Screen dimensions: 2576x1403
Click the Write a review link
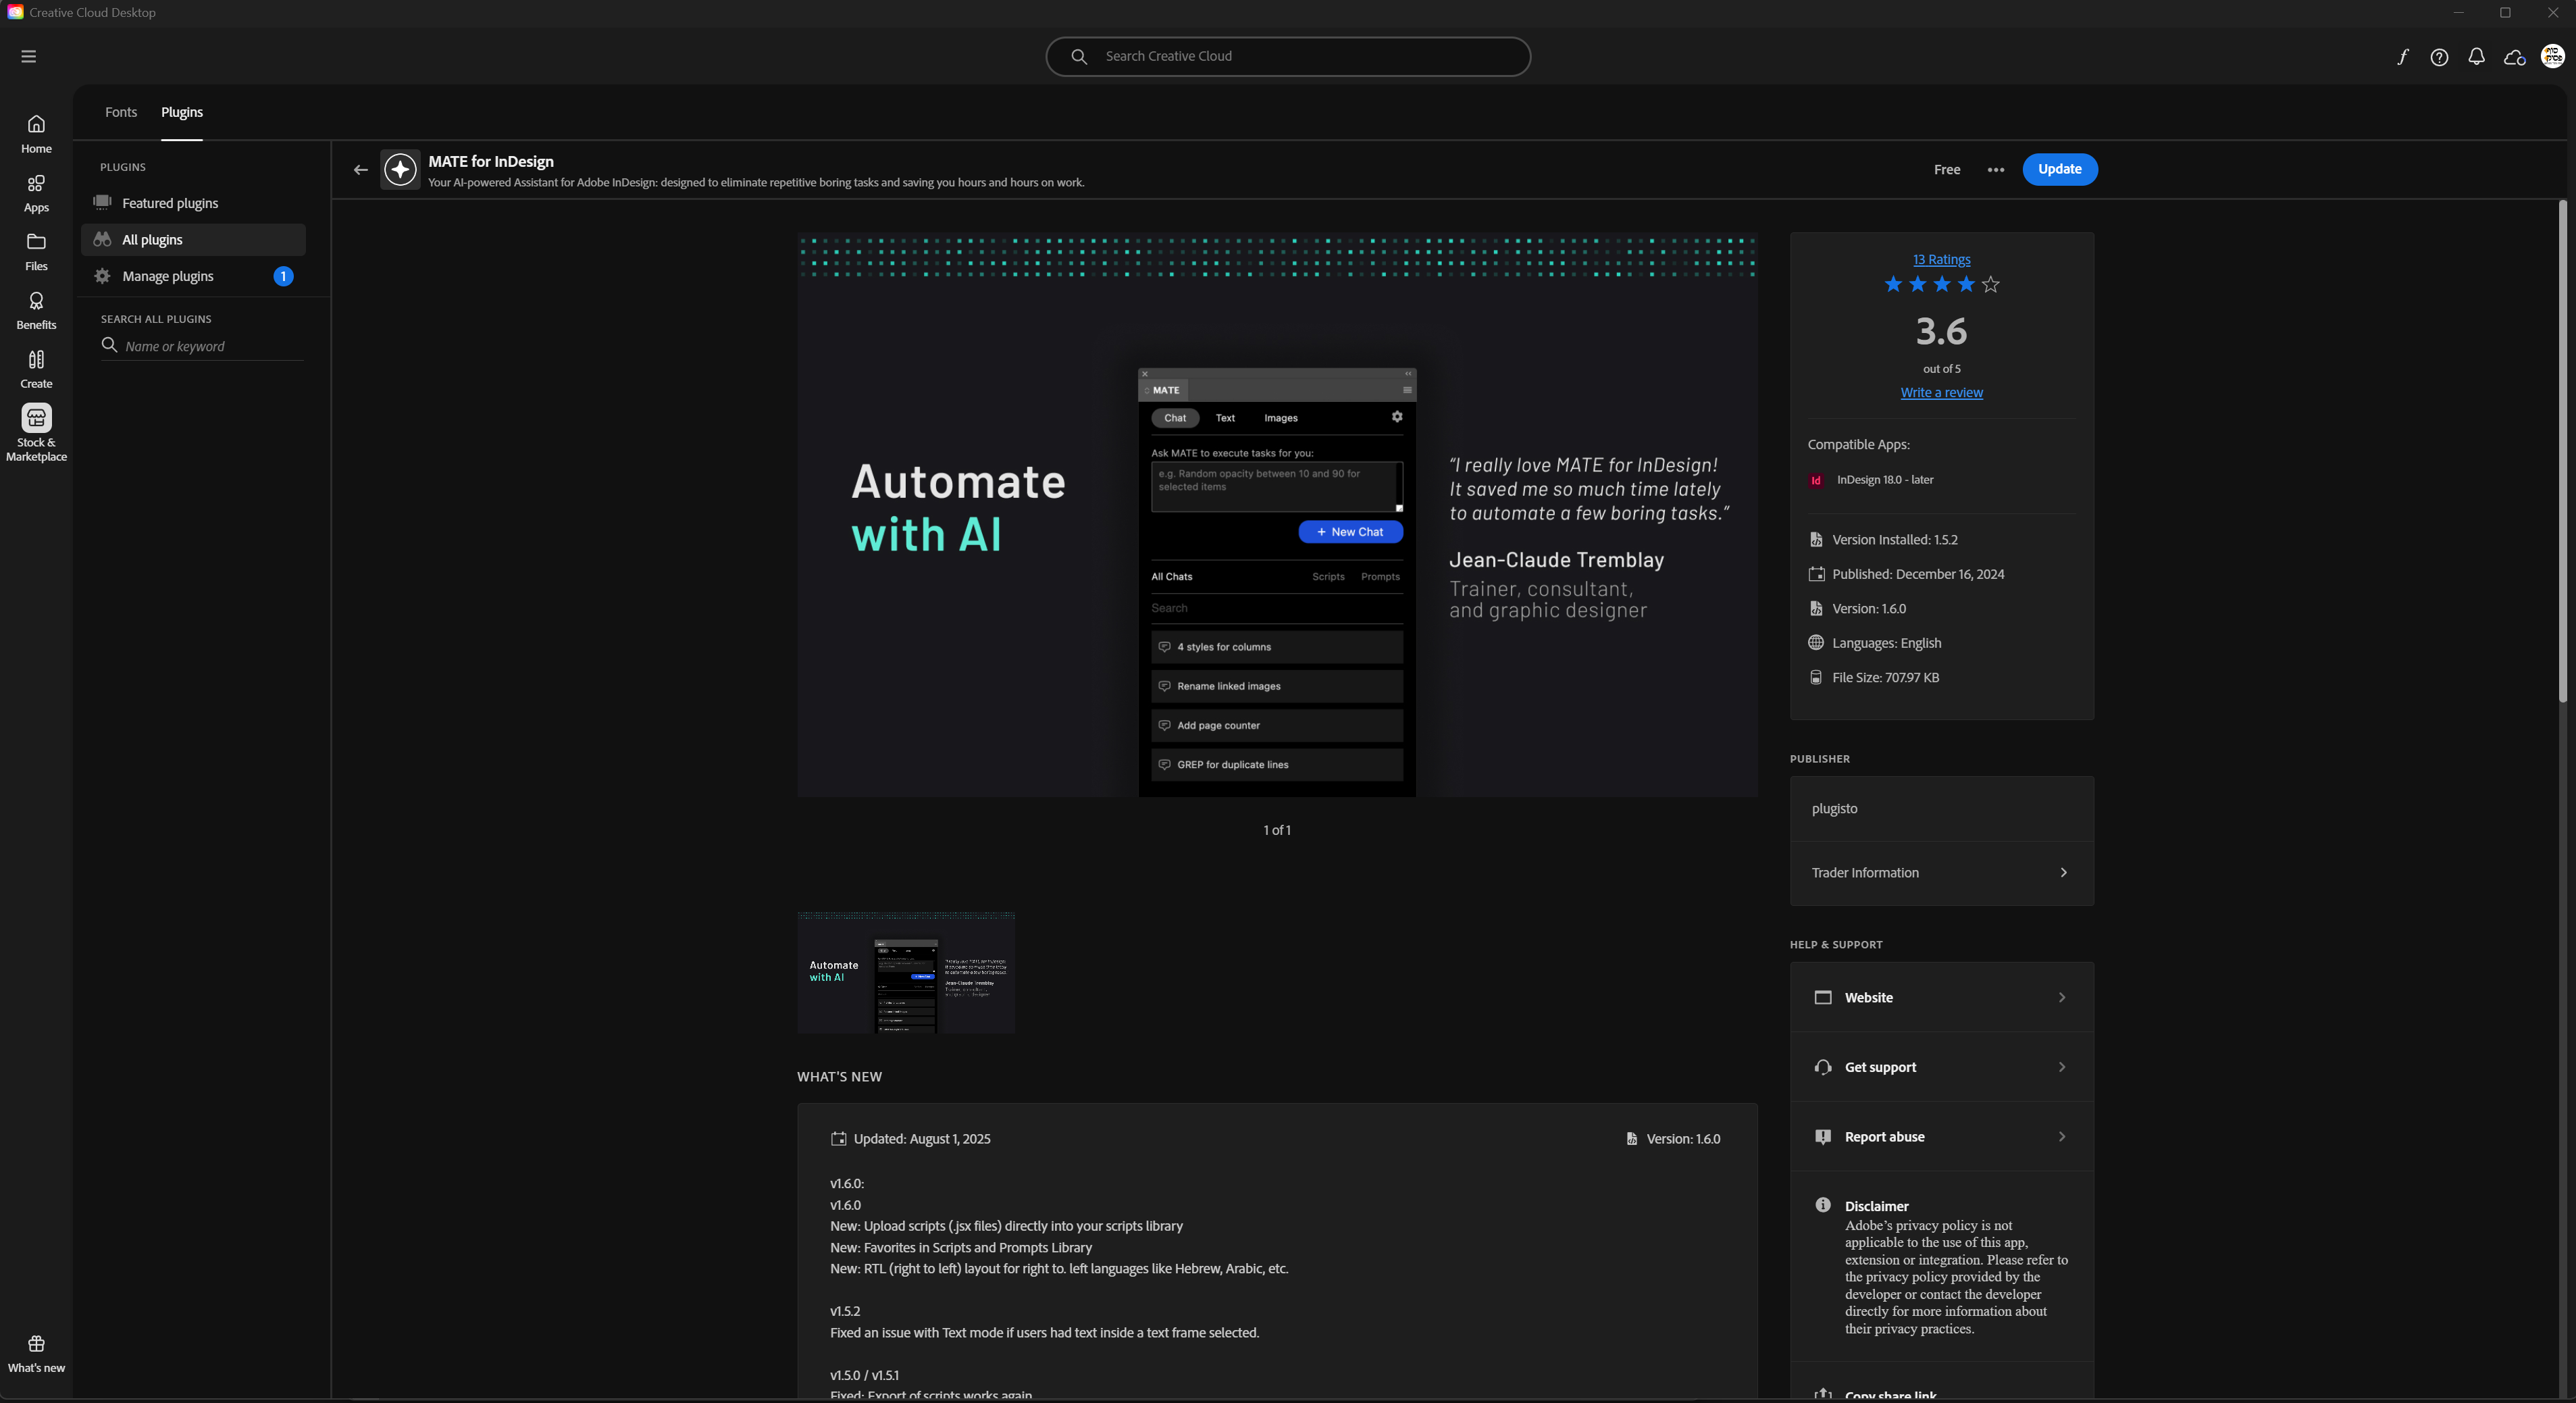(x=1941, y=393)
